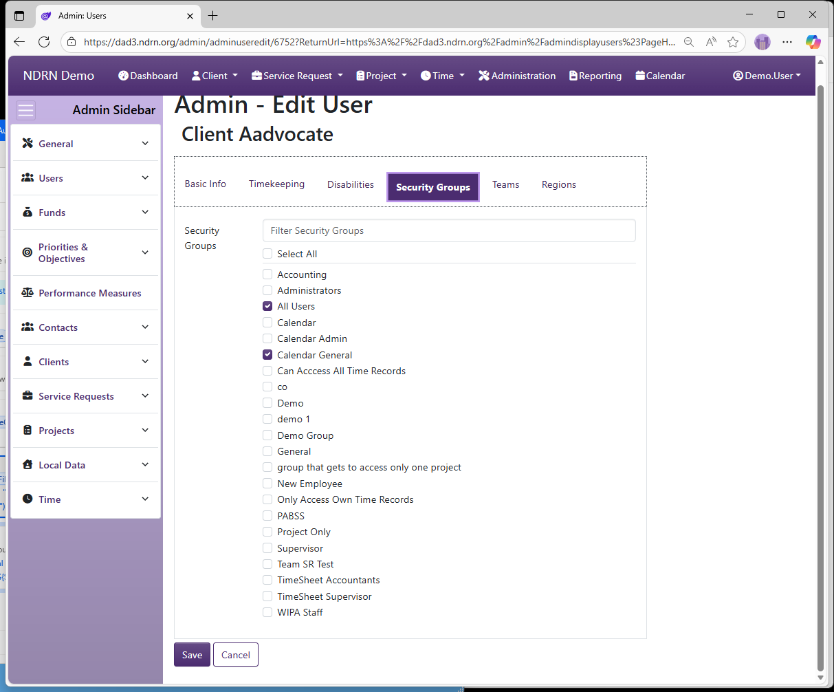
Task: Expand the Users sidebar chevron
Action: 145,178
